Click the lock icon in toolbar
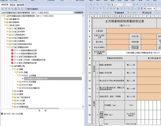Image resolution: width=161 pixels, height=126 pixels. pyautogui.click(x=118, y=9)
